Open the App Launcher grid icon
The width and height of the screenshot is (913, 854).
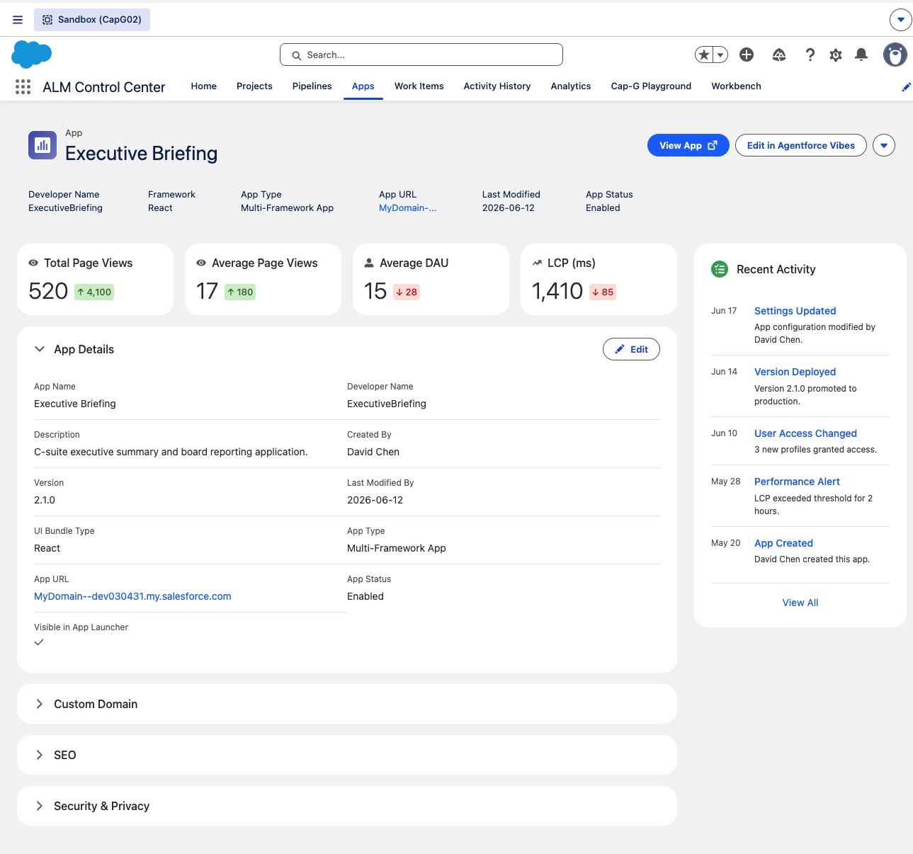click(23, 87)
